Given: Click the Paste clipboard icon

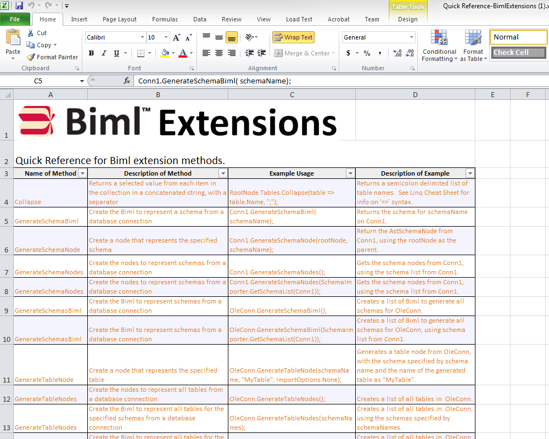Looking at the screenshot, I should point(13,38).
